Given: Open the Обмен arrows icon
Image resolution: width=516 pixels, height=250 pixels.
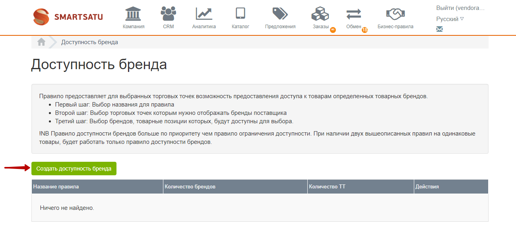Looking at the screenshot, I should (x=353, y=14).
